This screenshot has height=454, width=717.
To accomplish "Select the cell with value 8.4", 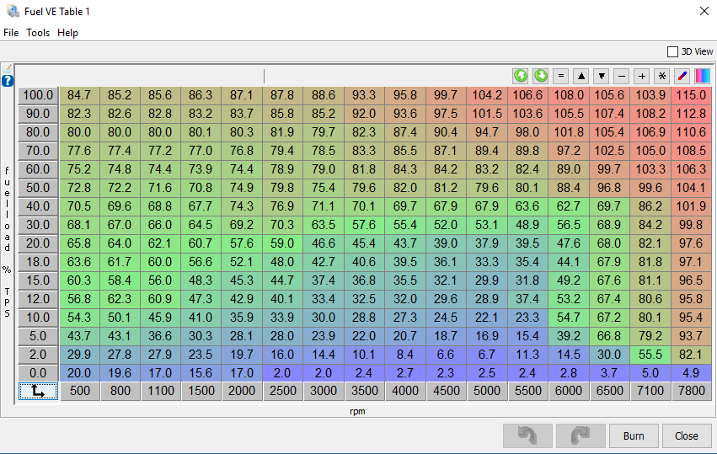I will point(405,355).
